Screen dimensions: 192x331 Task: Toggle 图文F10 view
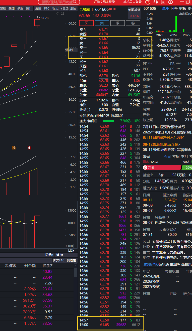[x=59, y=260]
